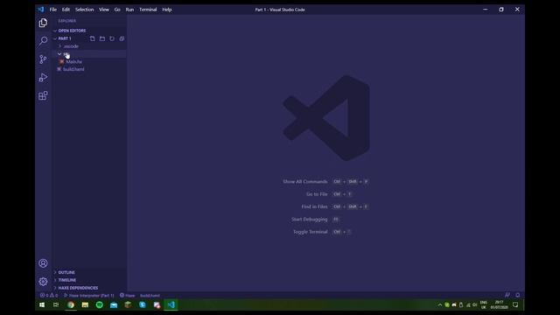Open the feedback icon in status bar
The height and width of the screenshot is (315, 560).
[507, 295]
